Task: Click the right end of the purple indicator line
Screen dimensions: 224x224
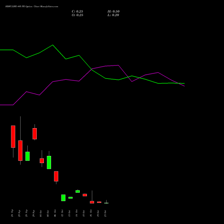Action: tap(185, 86)
